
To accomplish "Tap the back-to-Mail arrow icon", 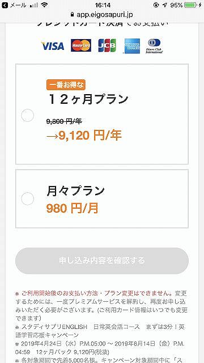I will tap(5, 5).
